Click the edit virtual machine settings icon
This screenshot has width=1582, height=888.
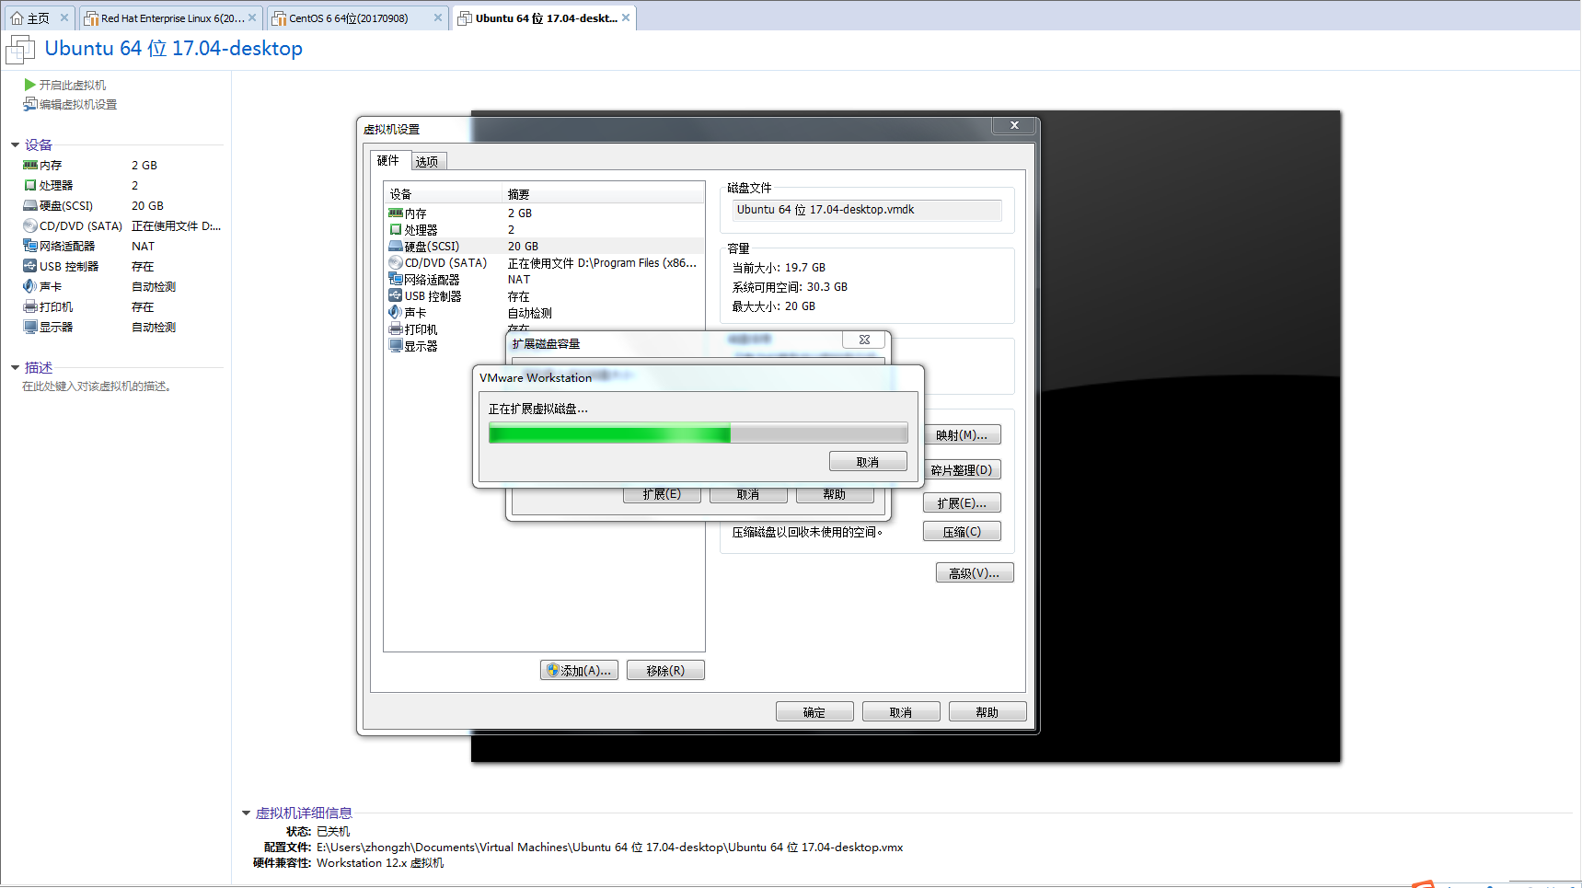[x=29, y=104]
